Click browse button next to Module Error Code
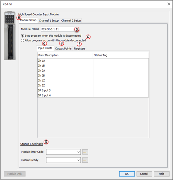 pos(85,152)
